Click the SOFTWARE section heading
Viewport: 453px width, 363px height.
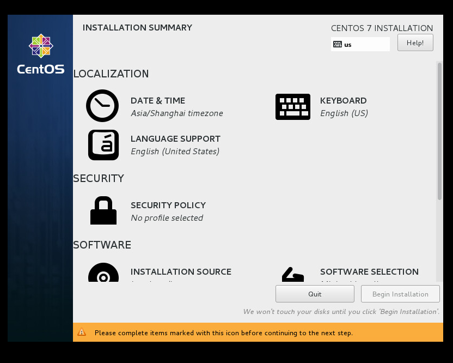pos(102,245)
